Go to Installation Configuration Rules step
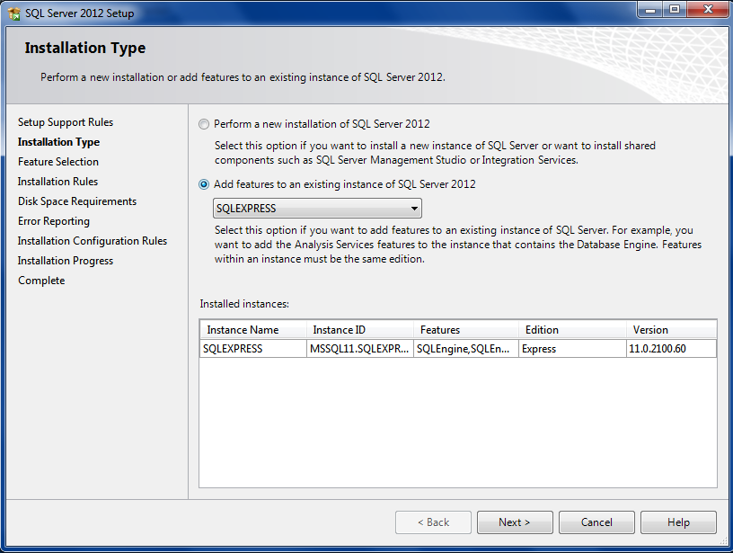733x553 pixels. click(93, 240)
